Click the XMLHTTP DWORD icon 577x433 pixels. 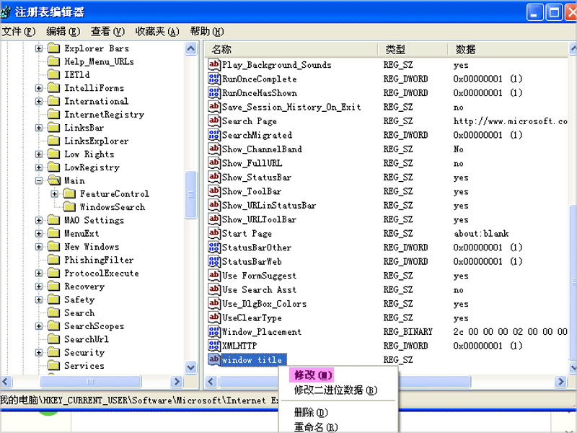pyautogui.click(x=213, y=346)
